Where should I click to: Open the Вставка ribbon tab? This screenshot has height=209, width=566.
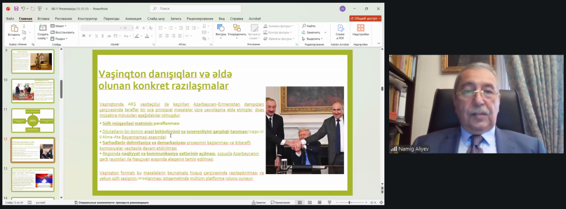tap(43, 18)
